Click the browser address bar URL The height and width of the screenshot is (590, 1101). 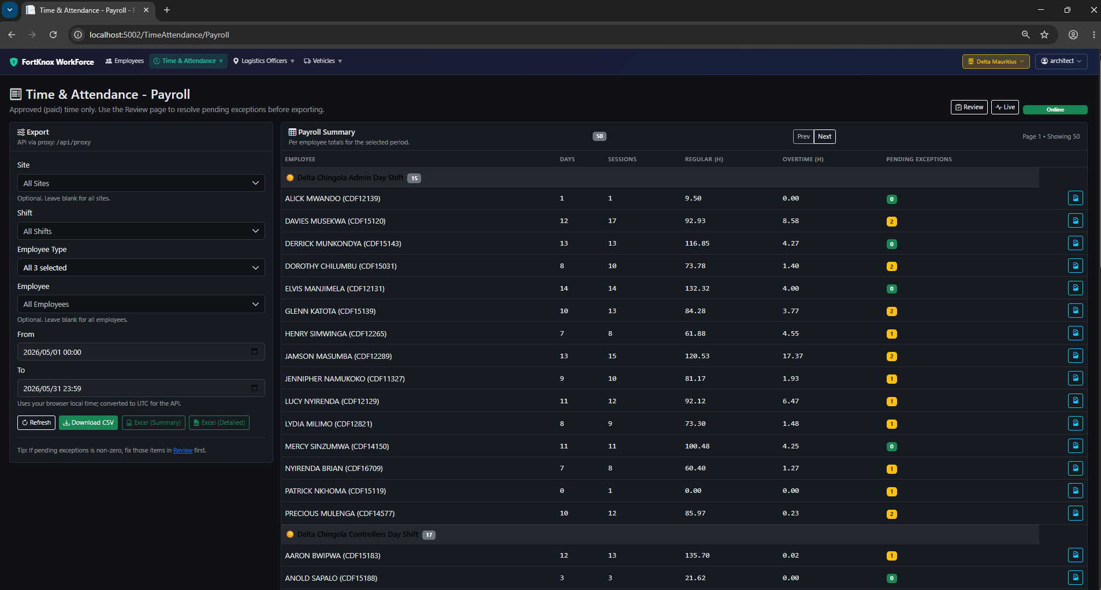[159, 35]
